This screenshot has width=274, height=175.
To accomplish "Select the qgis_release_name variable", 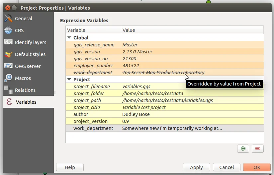I will (94, 45).
